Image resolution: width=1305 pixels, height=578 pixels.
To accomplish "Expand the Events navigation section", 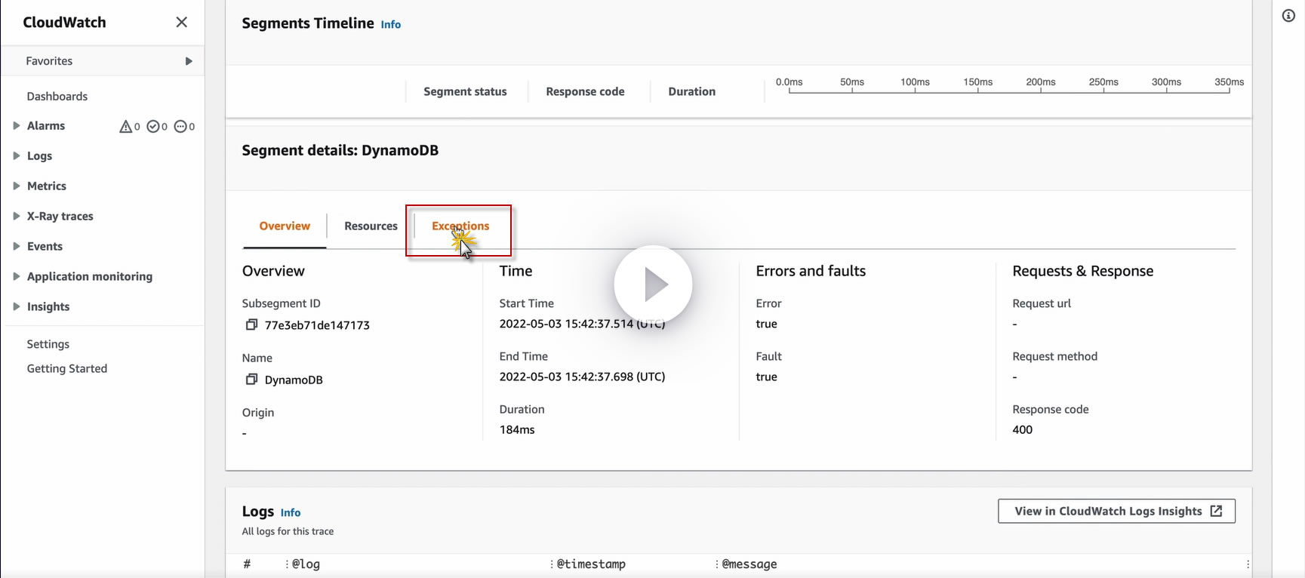I will (x=16, y=246).
